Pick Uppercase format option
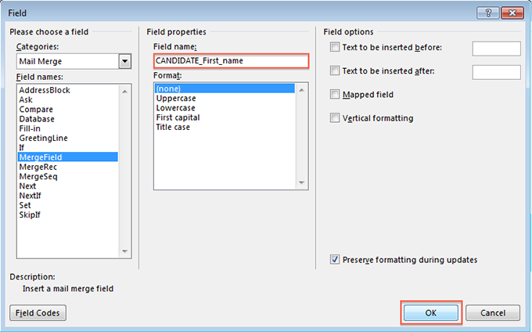Image resolution: width=532 pixels, height=332 pixels. (178, 99)
